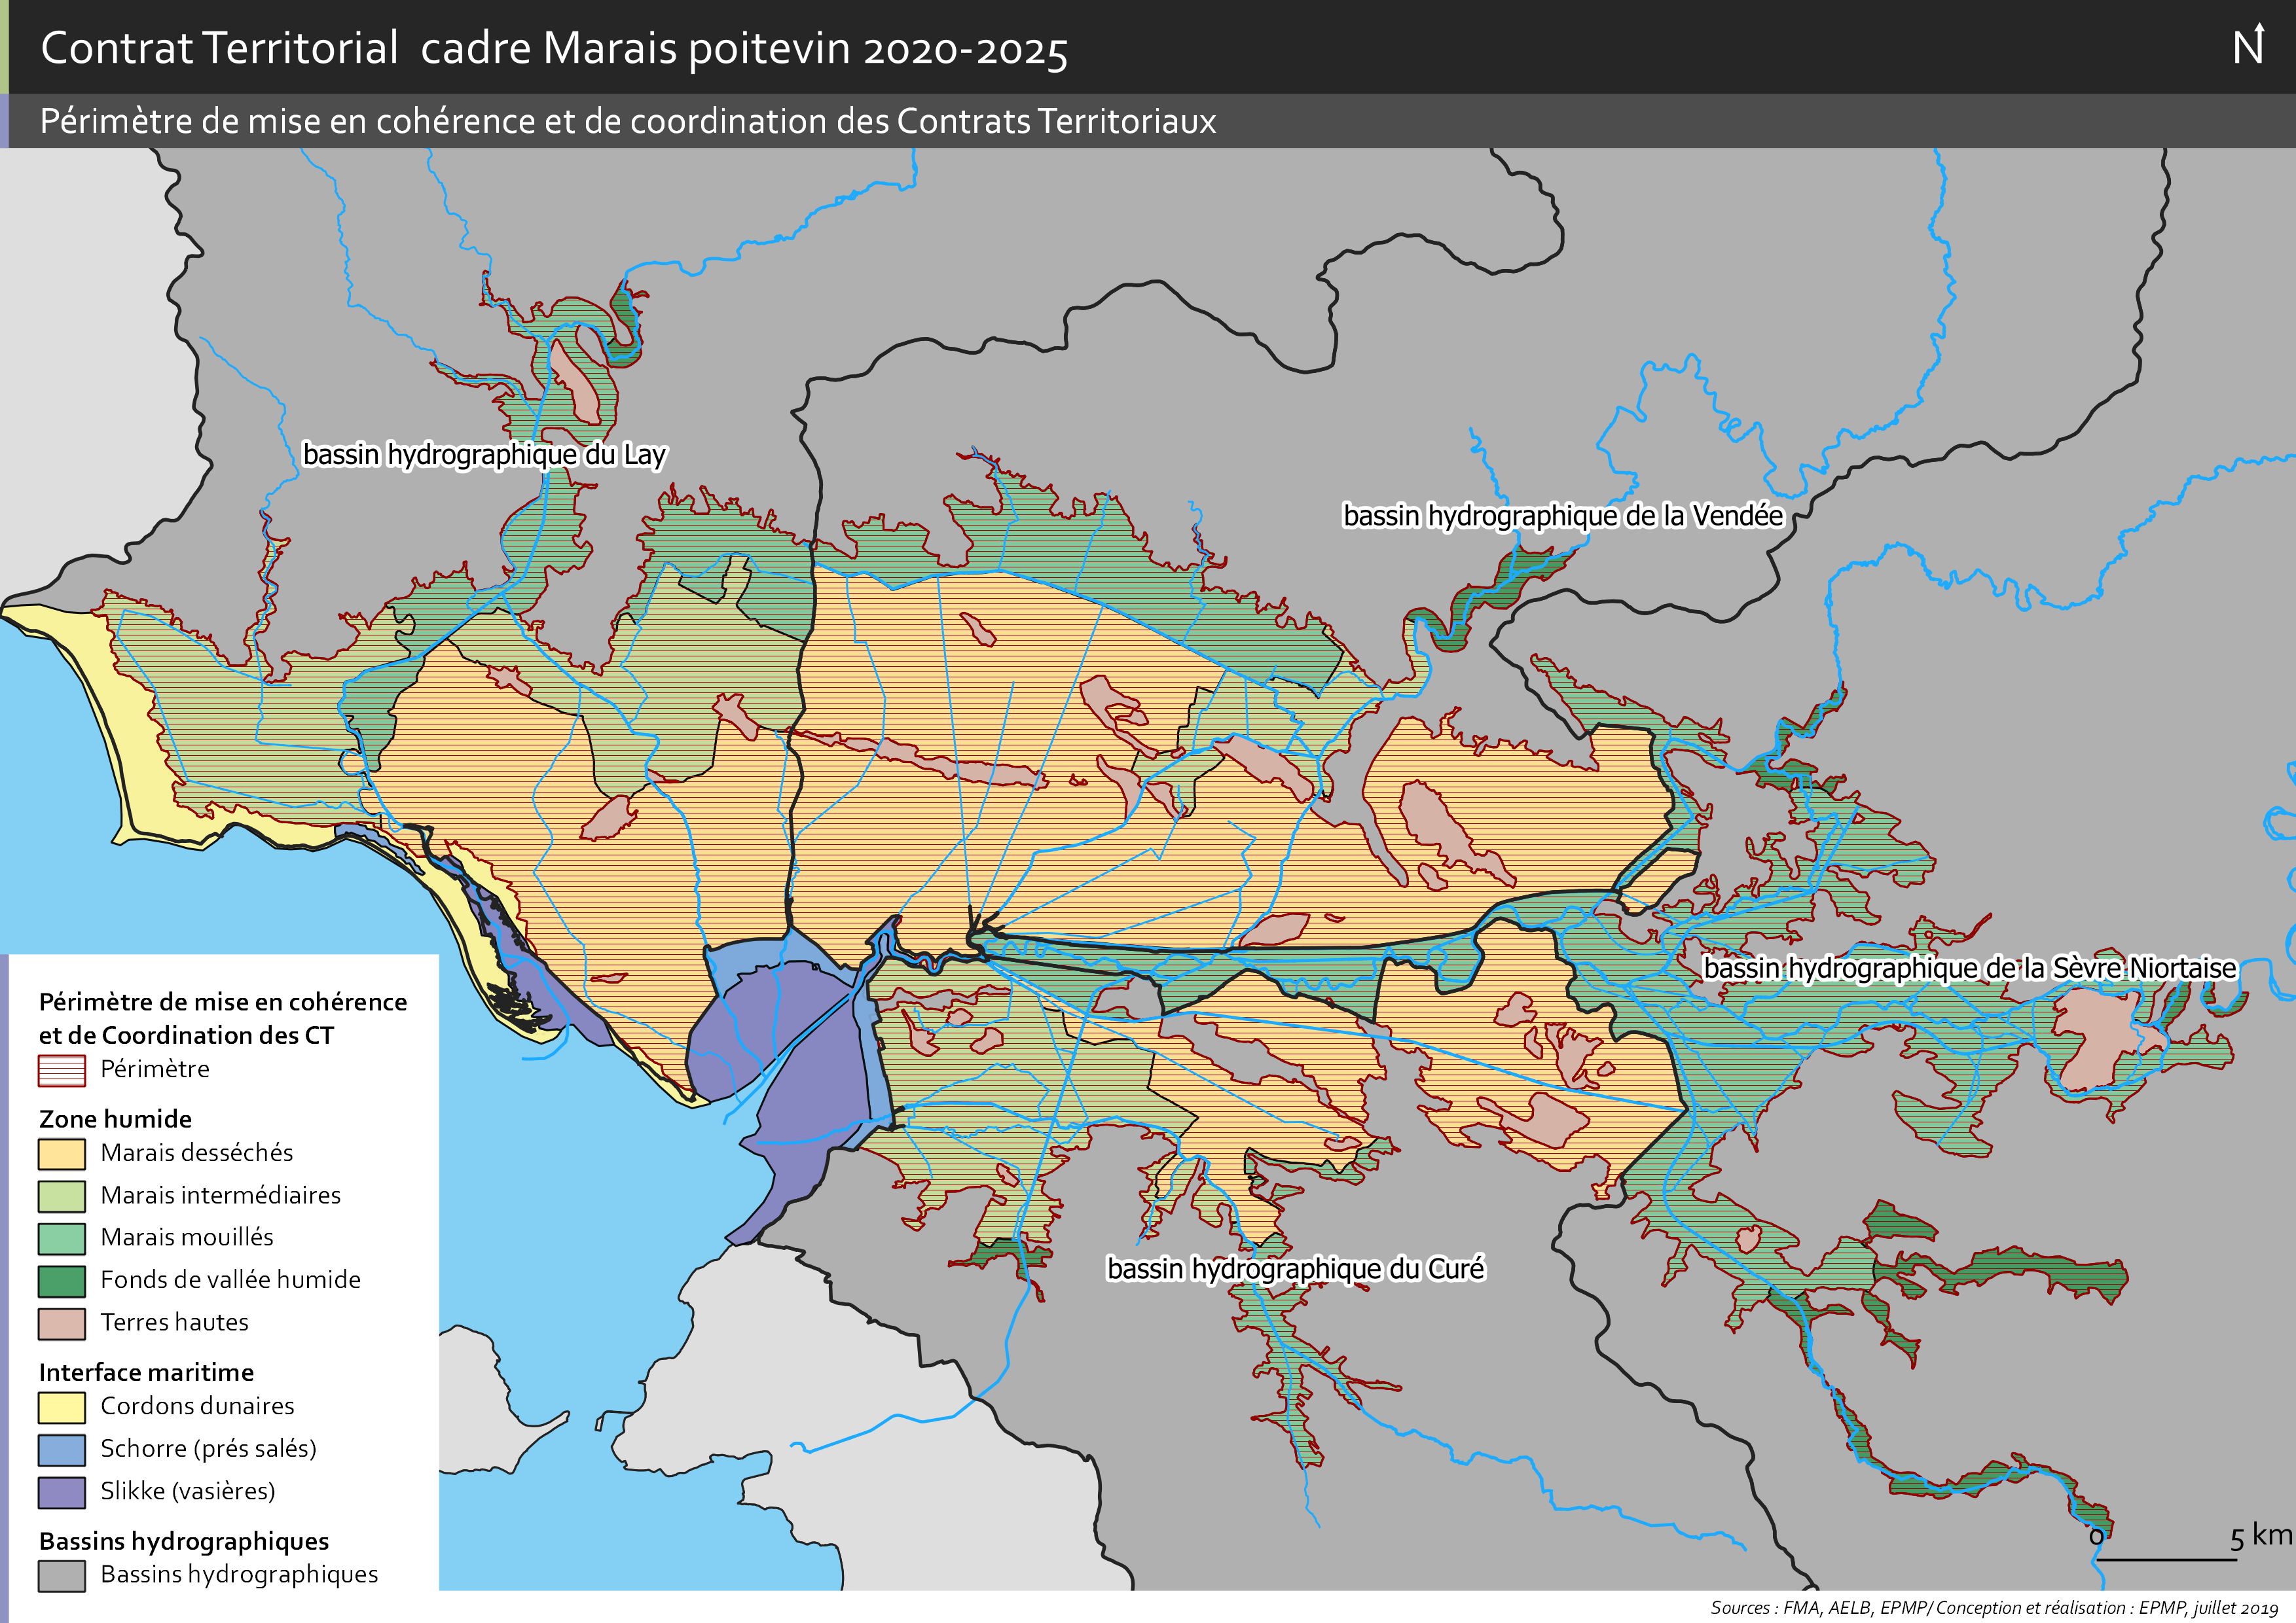Click the '5 km' scale bar label

pos(2261,1536)
